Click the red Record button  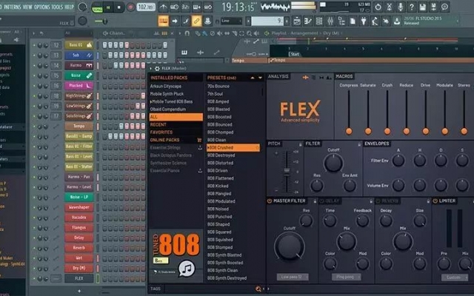coord(130,7)
